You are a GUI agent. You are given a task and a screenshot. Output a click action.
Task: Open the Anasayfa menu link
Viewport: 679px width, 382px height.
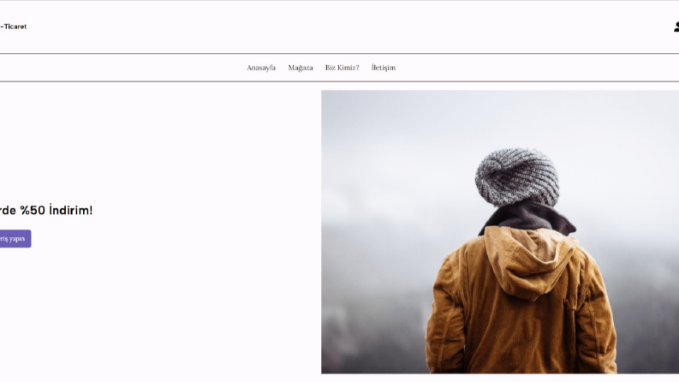(261, 68)
